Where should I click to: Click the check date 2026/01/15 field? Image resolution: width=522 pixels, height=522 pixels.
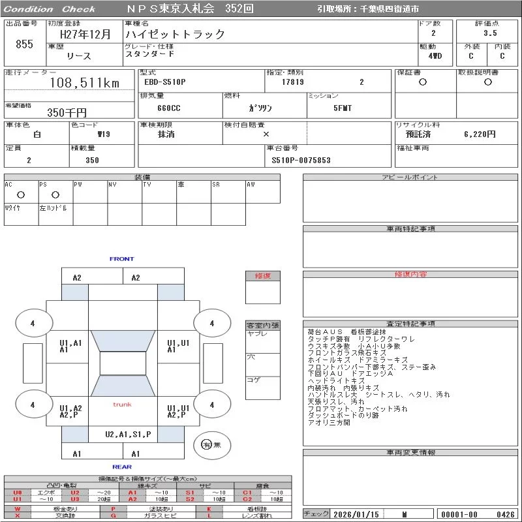pos(356,514)
